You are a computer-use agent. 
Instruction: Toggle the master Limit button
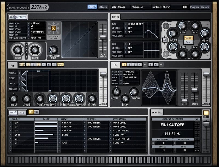tap(206, 113)
